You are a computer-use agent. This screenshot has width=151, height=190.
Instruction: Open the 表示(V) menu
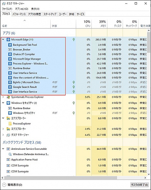[35, 9]
